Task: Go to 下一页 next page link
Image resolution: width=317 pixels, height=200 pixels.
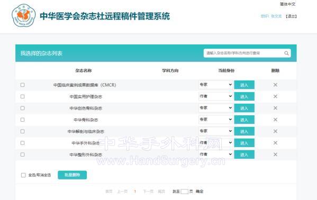Action: point(148,192)
